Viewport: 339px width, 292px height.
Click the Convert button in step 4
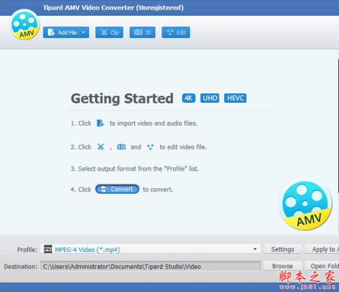[x=117, y=189]
